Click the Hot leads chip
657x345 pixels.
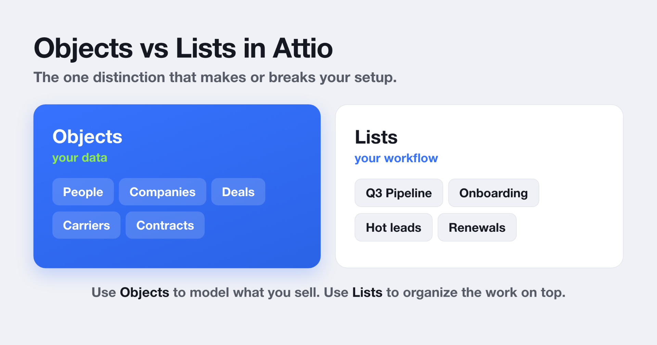pyautogui.click(x=394, y=228)
